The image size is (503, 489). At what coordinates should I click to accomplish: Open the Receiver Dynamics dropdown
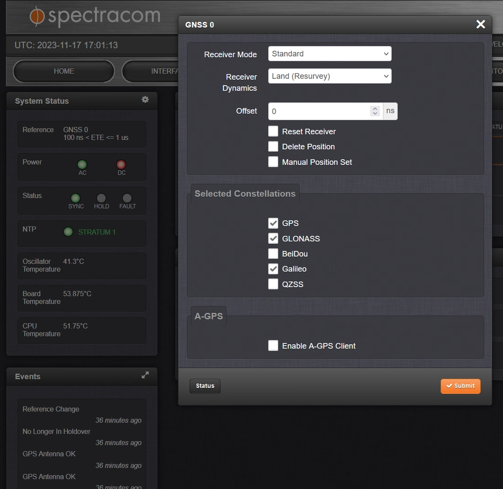point(329,76)
